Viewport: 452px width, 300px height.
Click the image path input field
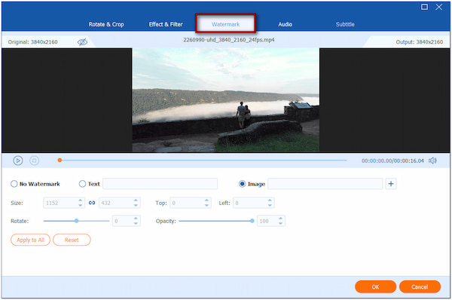(x=325, y=184)
